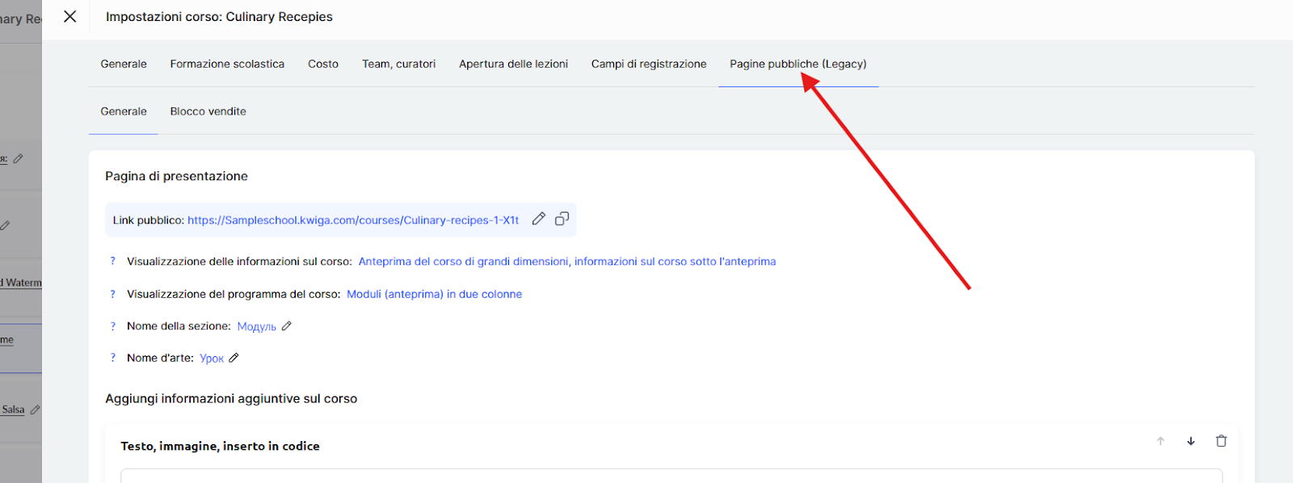1293x483 pixels.
Task: Go to Apertura delle lezioni tab
Action: (x=513, y=64)
